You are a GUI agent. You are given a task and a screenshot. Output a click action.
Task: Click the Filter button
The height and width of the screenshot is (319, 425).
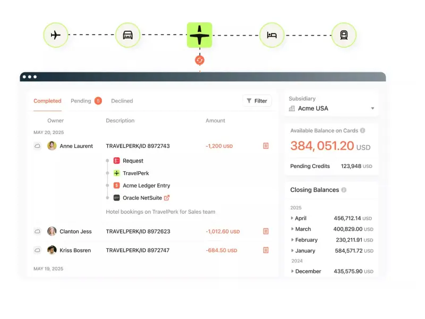coord(257,100)
